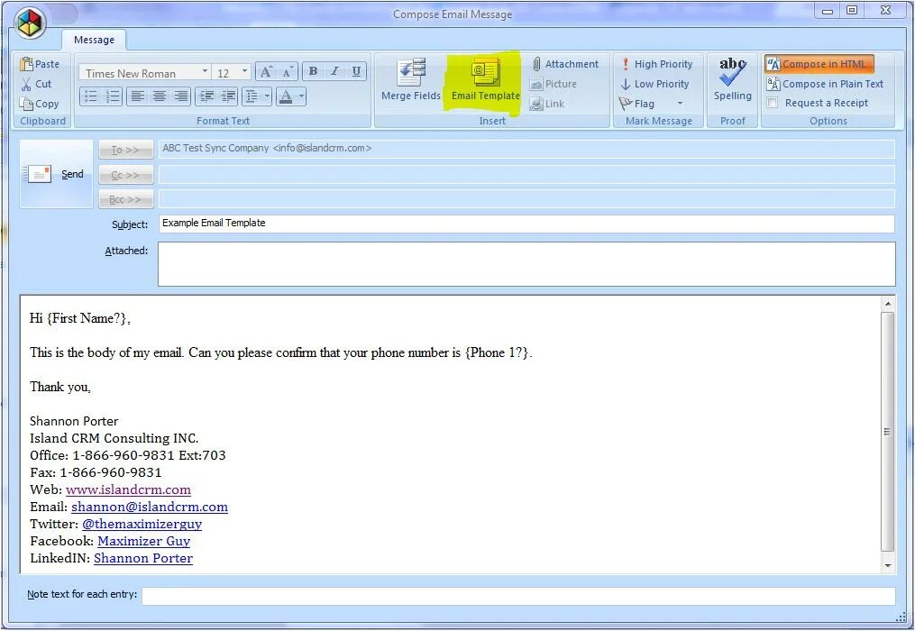Click the Note text for each entry field
The width and height of the screenshot is (915, 631).
[x=518, y=596]
